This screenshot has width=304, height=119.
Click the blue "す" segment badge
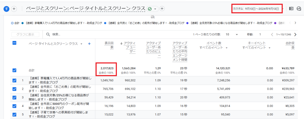click(7, 9)
